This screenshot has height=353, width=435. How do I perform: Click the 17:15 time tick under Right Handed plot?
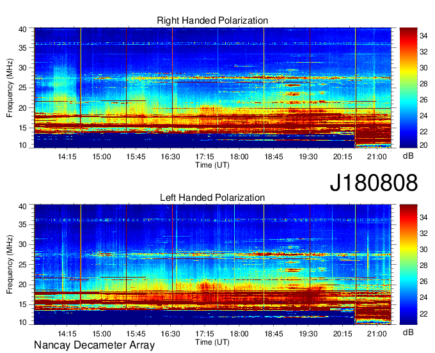205,157
